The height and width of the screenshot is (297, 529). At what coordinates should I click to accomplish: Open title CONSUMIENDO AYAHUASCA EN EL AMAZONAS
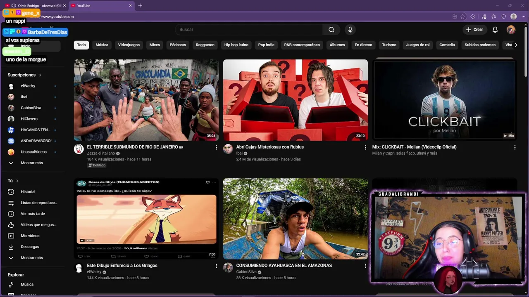[284, 266]
